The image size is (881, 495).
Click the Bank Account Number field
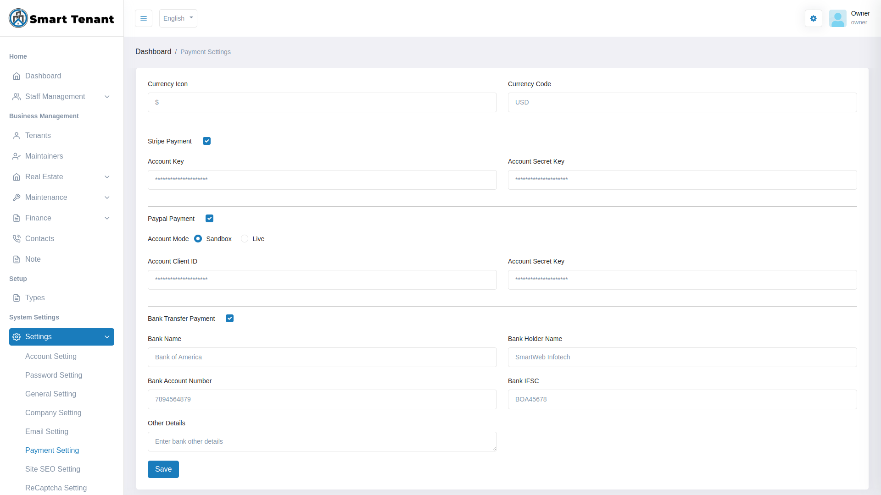pos(322,400)
